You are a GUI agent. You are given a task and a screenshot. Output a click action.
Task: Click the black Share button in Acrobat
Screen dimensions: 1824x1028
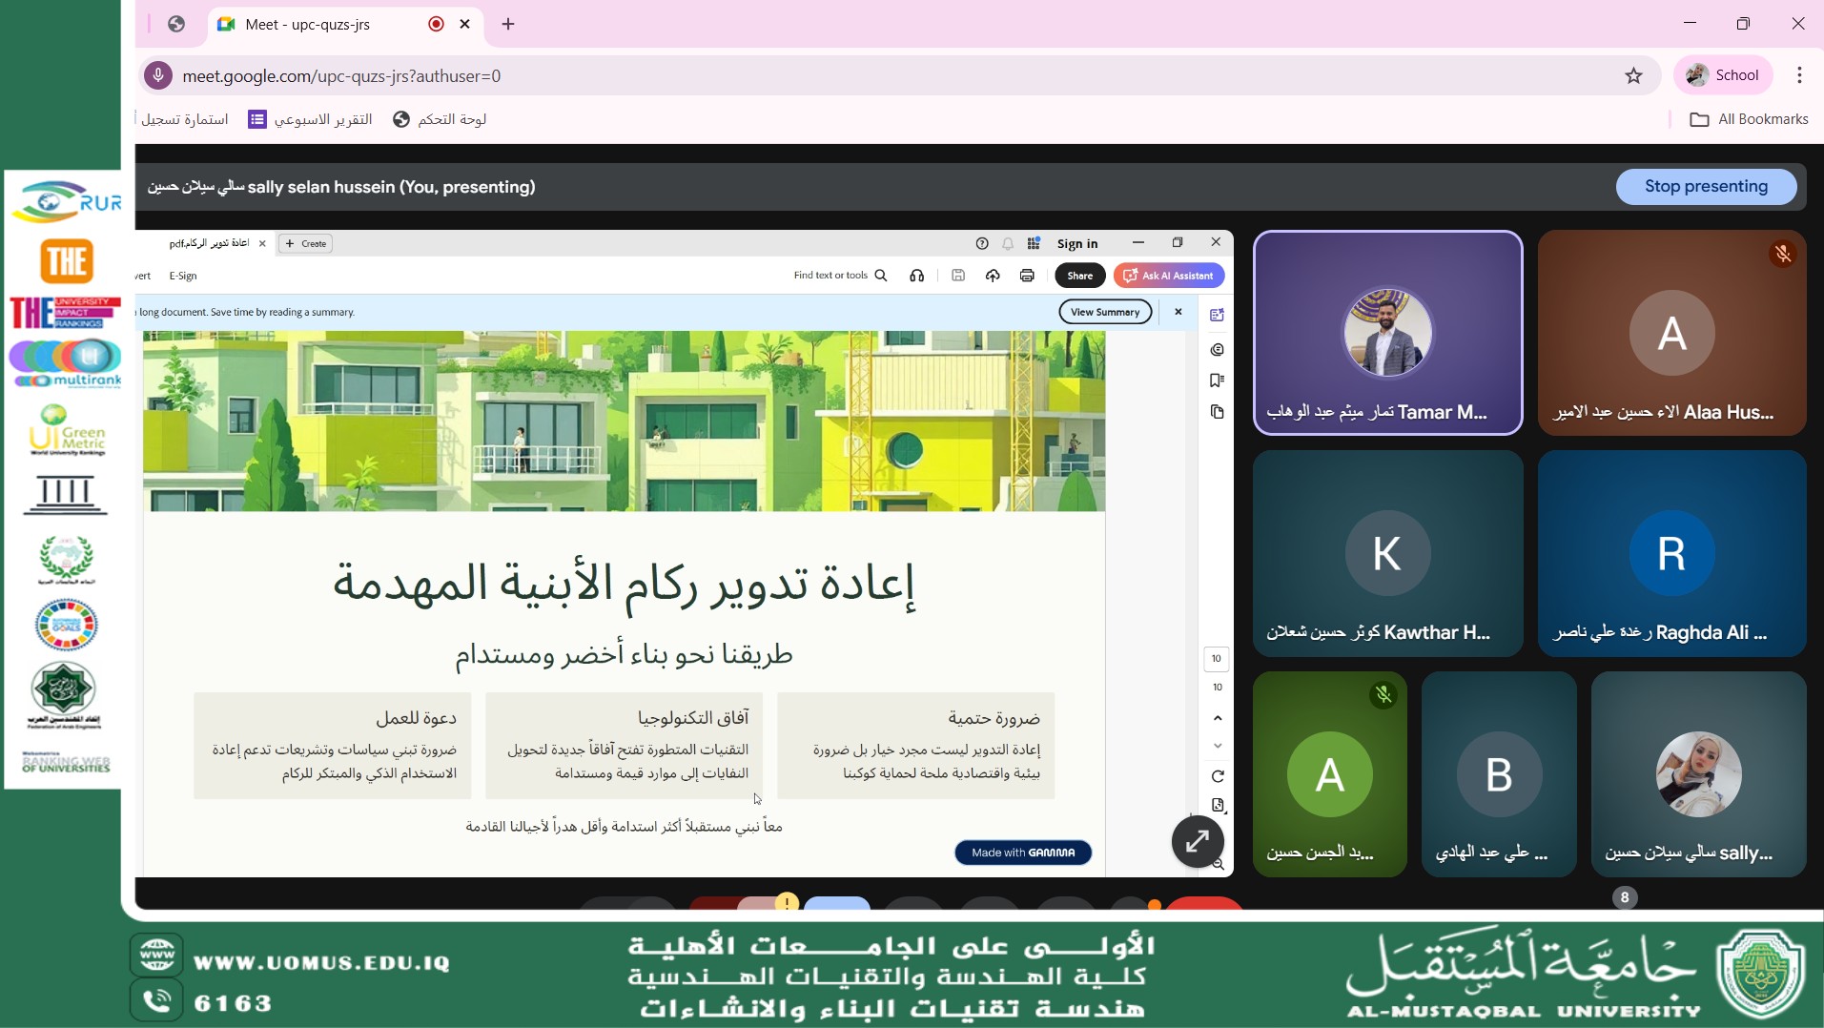pos(1079,276)
